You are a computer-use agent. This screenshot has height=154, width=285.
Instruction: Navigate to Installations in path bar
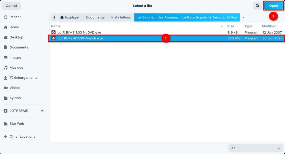(x=121, y=17)
